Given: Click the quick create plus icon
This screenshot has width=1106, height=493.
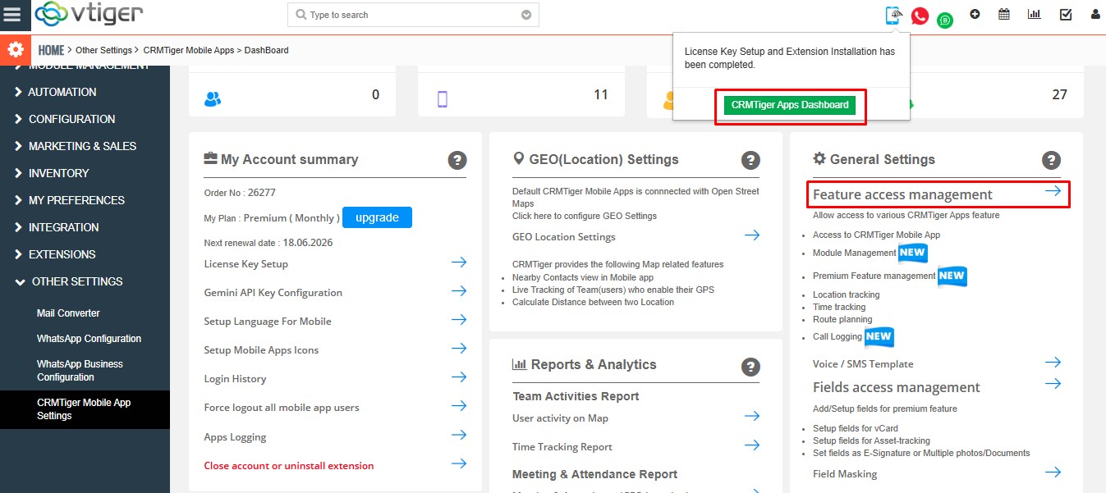Looking at the screenshot, I should click(x=975, y=14).
